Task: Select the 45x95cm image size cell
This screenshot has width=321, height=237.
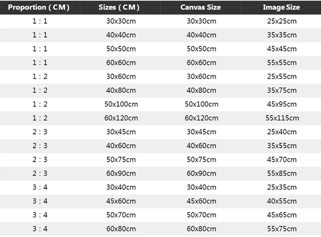Action: (282, 104)
